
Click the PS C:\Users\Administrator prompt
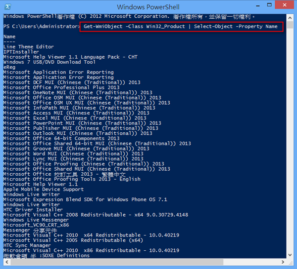[x=42, y=27]
